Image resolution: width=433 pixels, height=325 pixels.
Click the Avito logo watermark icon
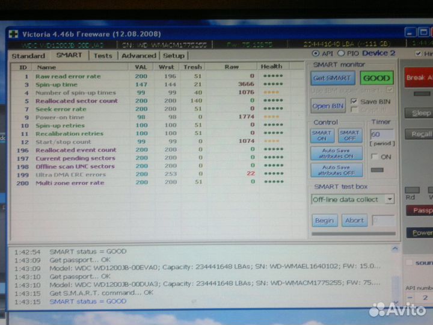[378, 309]
